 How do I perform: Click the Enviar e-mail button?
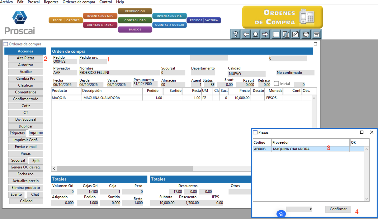(x=26, y=147)
